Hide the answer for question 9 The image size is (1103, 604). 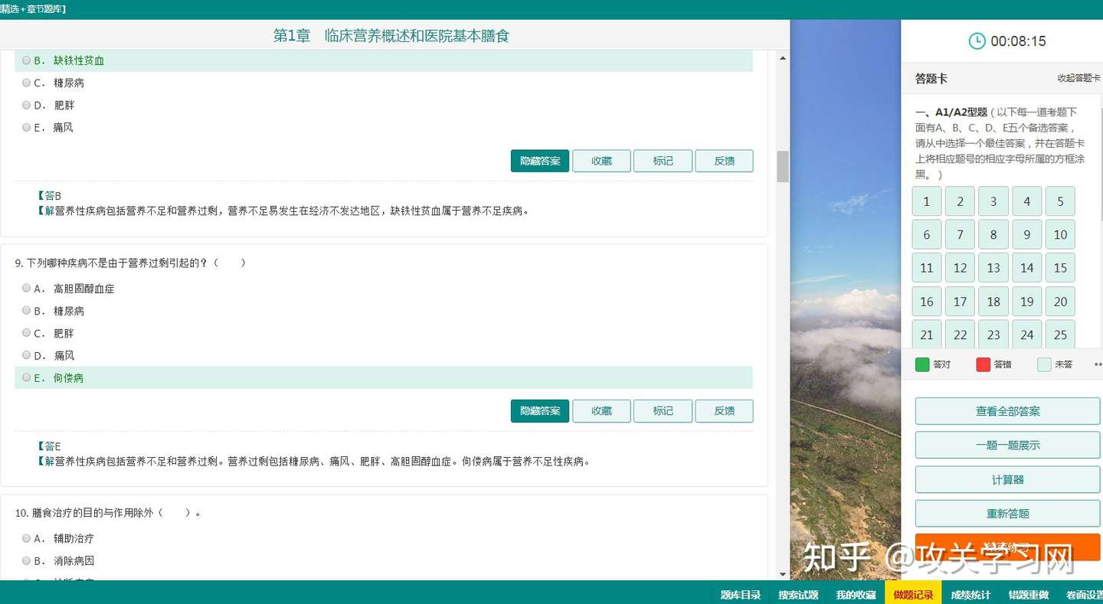pos(540,411)
